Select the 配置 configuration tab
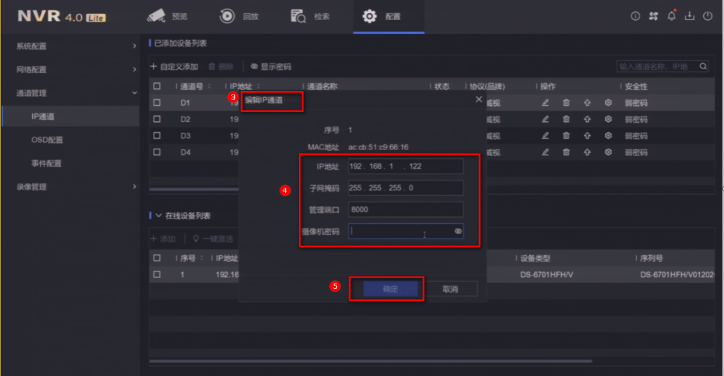The height and width of the screenshot is (376, 724). pos(388,17)
